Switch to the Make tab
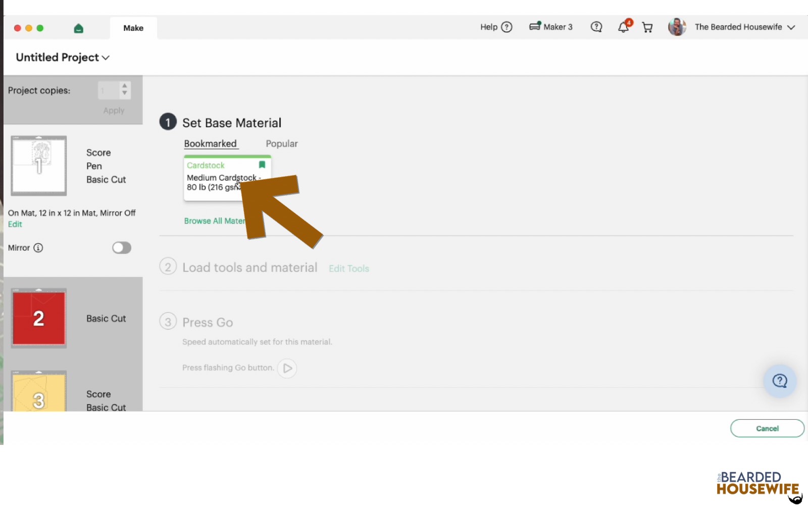Image resolution: width=808 pixels, height=513 pixels. point(133,28)
